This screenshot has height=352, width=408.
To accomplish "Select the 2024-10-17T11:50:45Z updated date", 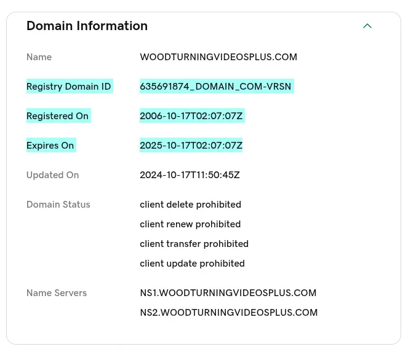I will pos(190,175).
